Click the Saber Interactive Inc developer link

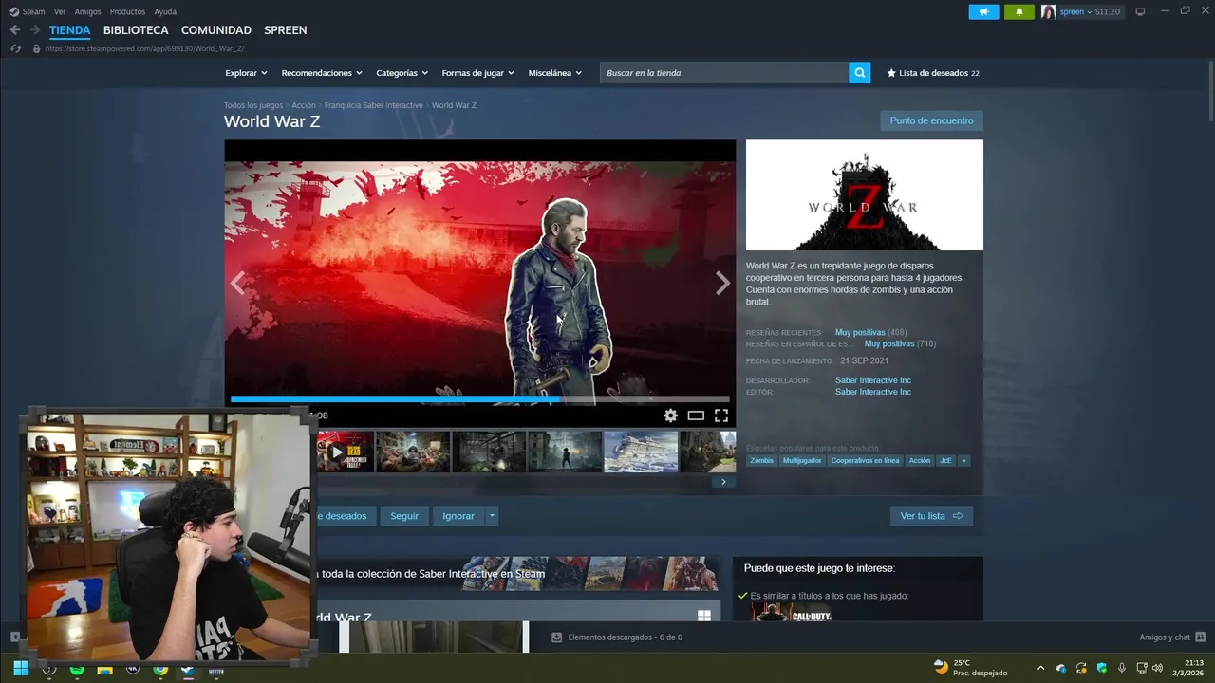[873, 380]
